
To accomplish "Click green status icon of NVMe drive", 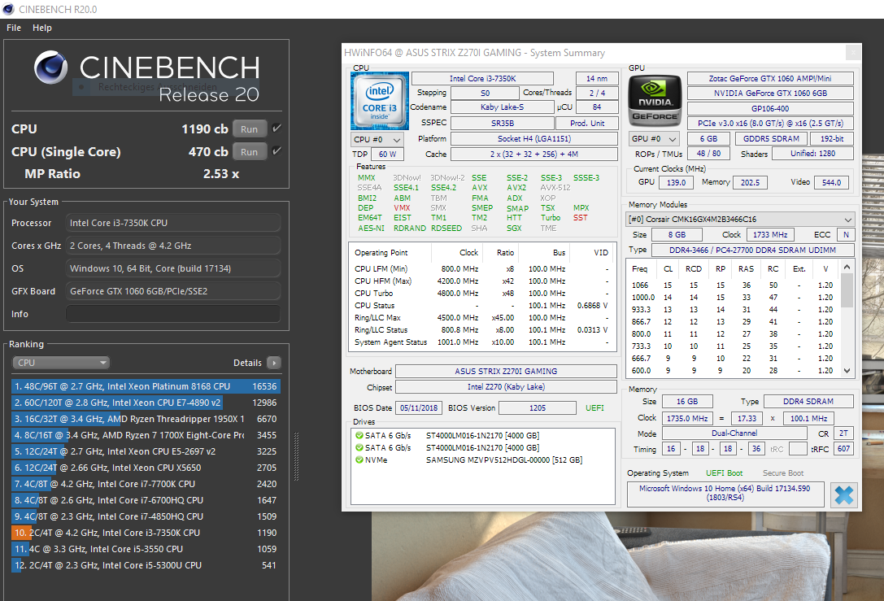I will click(x=359, y=460).
